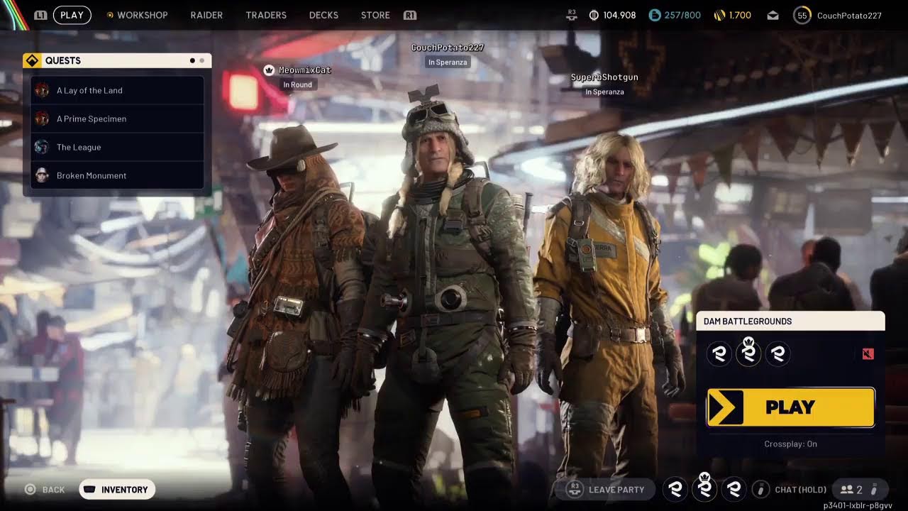Click the R1 next-tab button icon

409,15
